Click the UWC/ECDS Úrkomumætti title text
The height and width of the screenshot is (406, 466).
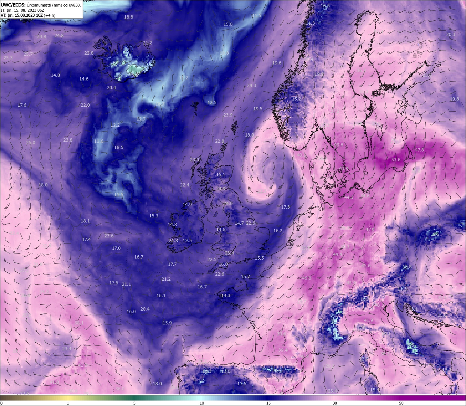pyautogui.click(x=41, y=5)
